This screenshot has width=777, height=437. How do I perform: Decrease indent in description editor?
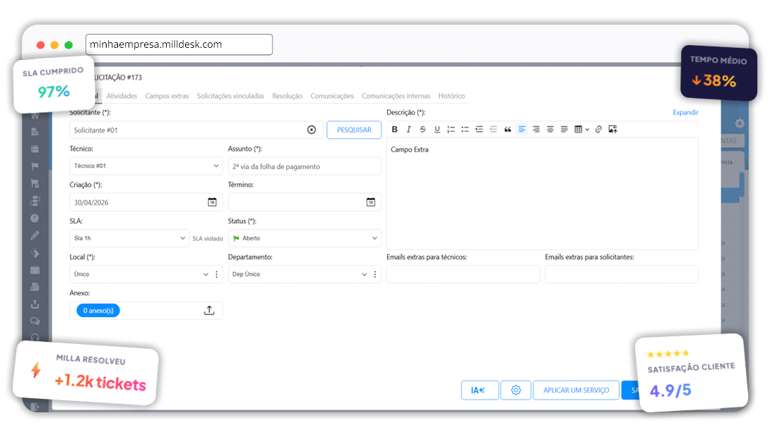tap(493, 130)
